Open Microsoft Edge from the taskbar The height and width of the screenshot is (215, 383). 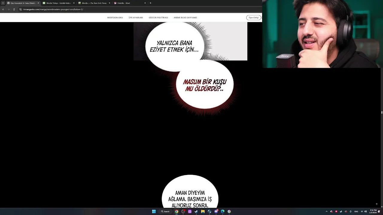pyautogui.click(x=223, y=211)
